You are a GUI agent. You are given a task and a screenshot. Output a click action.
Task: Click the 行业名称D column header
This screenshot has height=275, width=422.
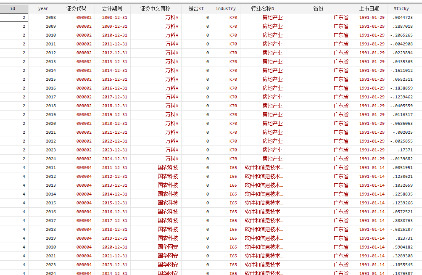click(x=263, y=8)
